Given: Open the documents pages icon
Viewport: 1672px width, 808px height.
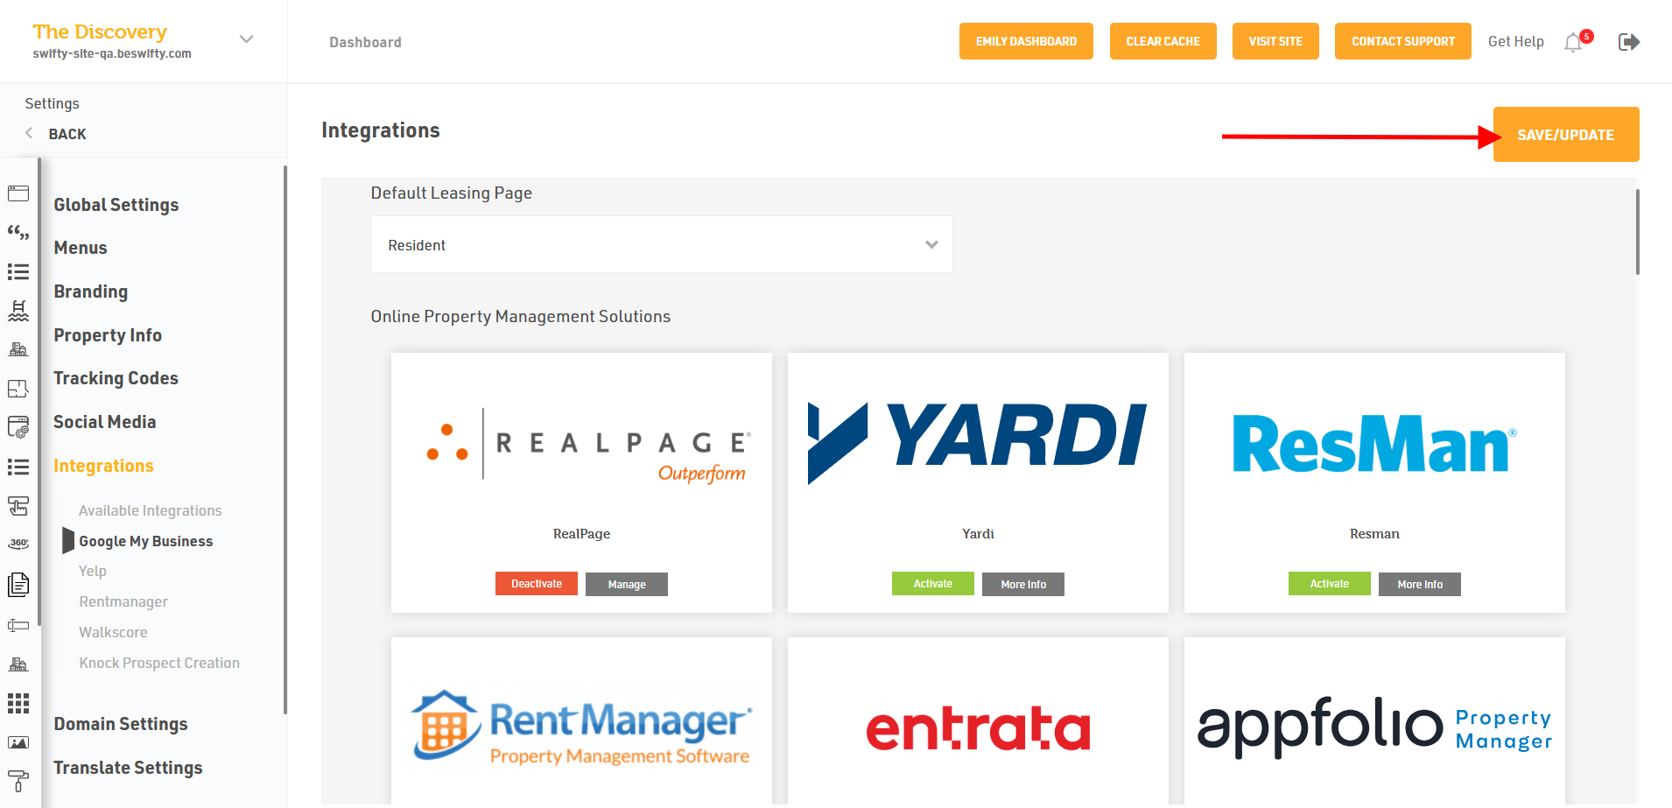Looking at the screenshot, I should (x=18, y=584).
